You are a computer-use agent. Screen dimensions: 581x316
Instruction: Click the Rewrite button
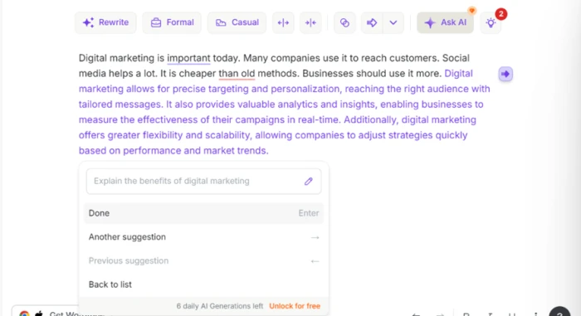(105, 22)
